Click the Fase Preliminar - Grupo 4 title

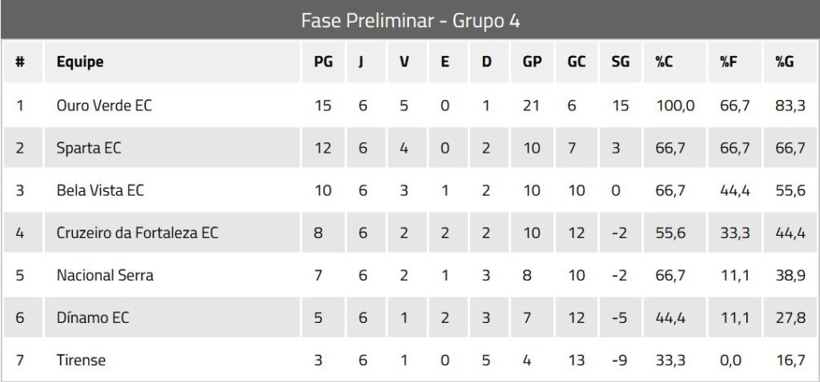tap(410, 20)
